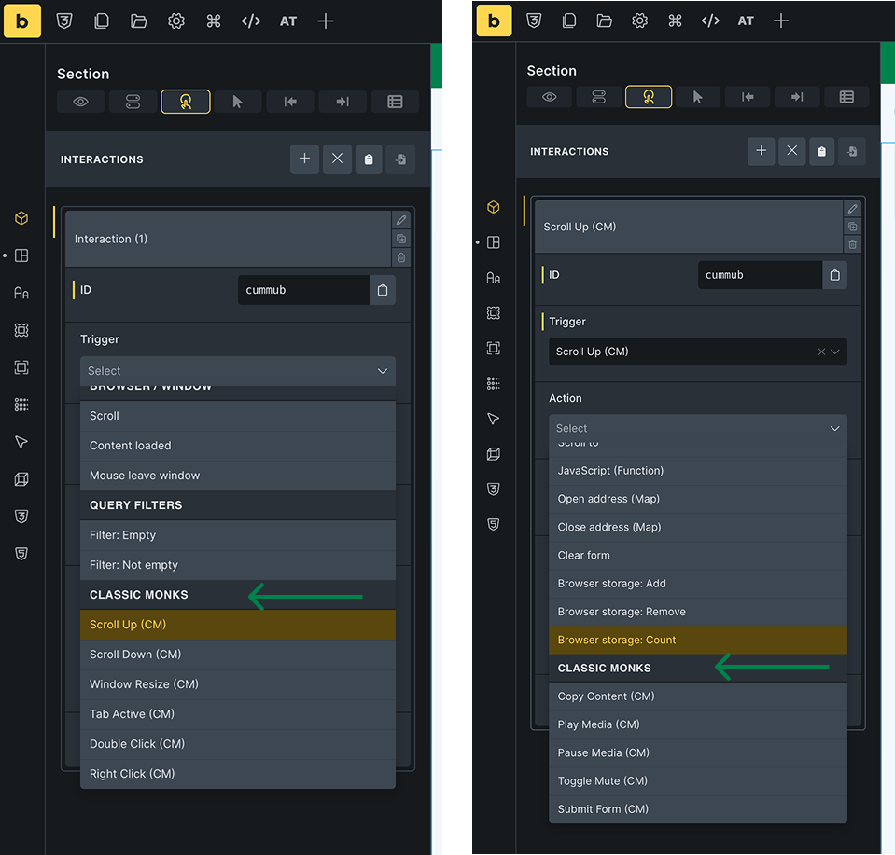Choose the Content loaded trigger option
The width and height of the screenshot is (895, 855).
[237, 446]
